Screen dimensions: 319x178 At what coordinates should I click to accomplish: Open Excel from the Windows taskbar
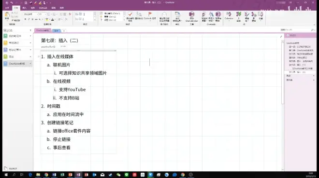tap(62, 175)
